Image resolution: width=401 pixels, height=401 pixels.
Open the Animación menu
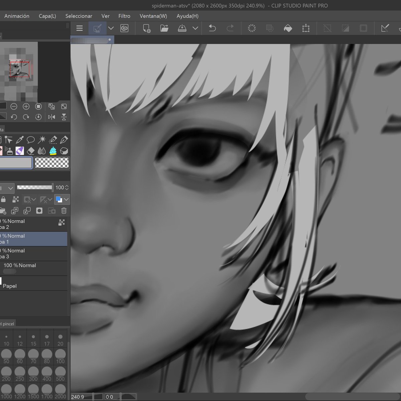(x=17, y=16)
